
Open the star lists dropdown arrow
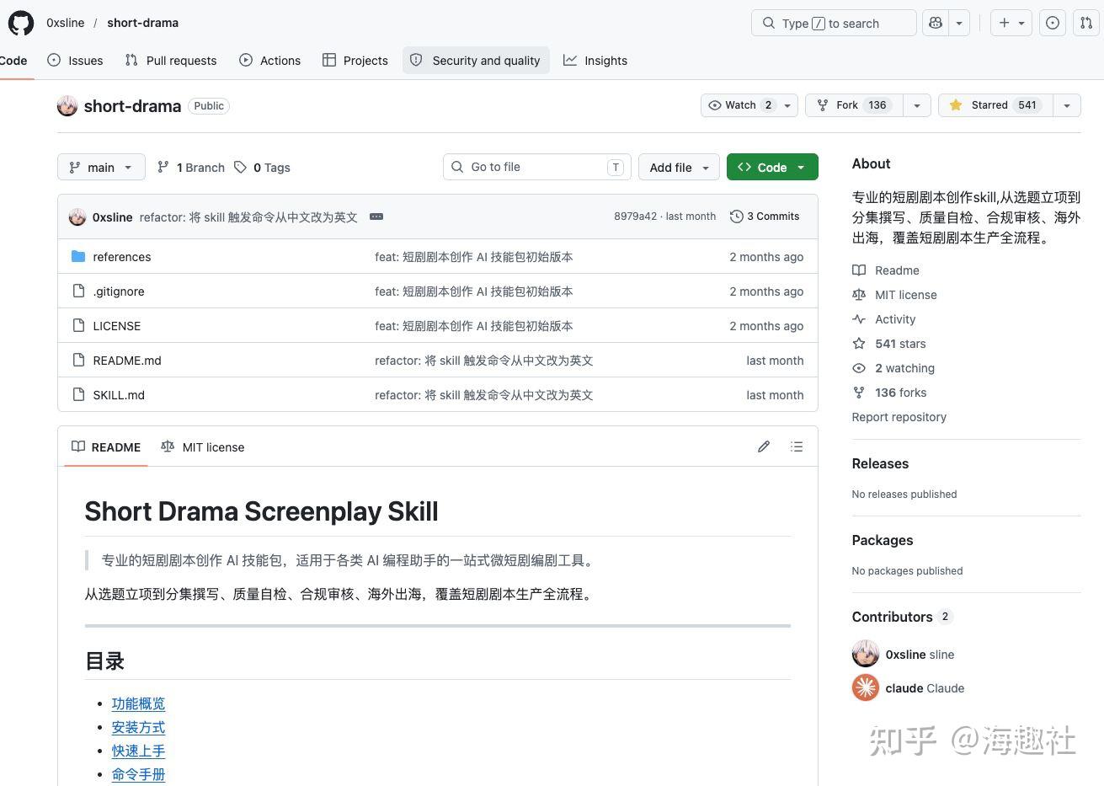click(x=1067, y=105)
